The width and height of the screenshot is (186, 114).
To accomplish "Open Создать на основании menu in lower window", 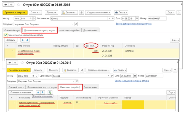I will pos(98,70).
